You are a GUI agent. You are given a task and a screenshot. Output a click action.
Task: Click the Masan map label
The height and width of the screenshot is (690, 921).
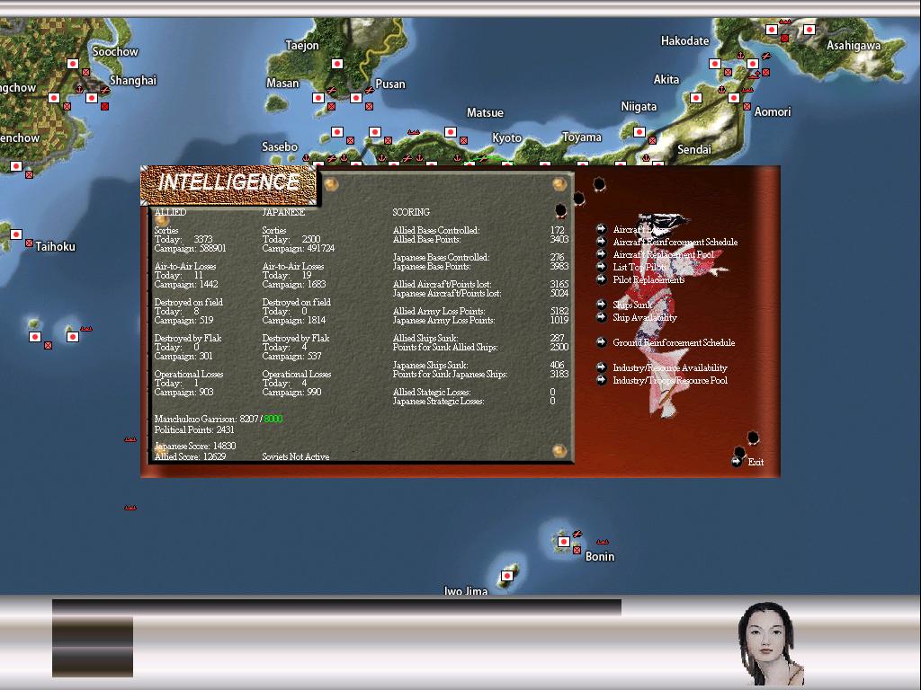pyautogui.click(x=282, y=84)
